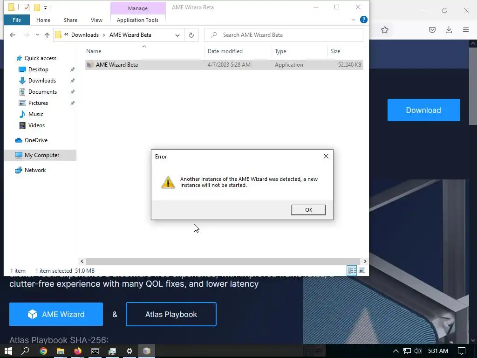Open Videos in the navigation pane
This screenshot has width=477, height=358.
[36, 125]
